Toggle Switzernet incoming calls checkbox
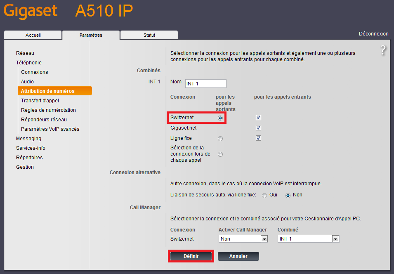Screen dimensions: 394x274 pos(258,117)
